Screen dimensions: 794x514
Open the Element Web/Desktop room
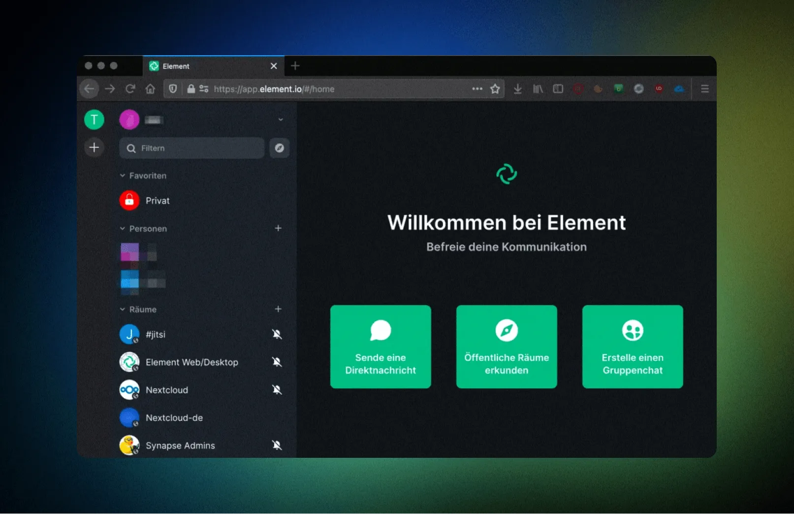tap(204, 362)
